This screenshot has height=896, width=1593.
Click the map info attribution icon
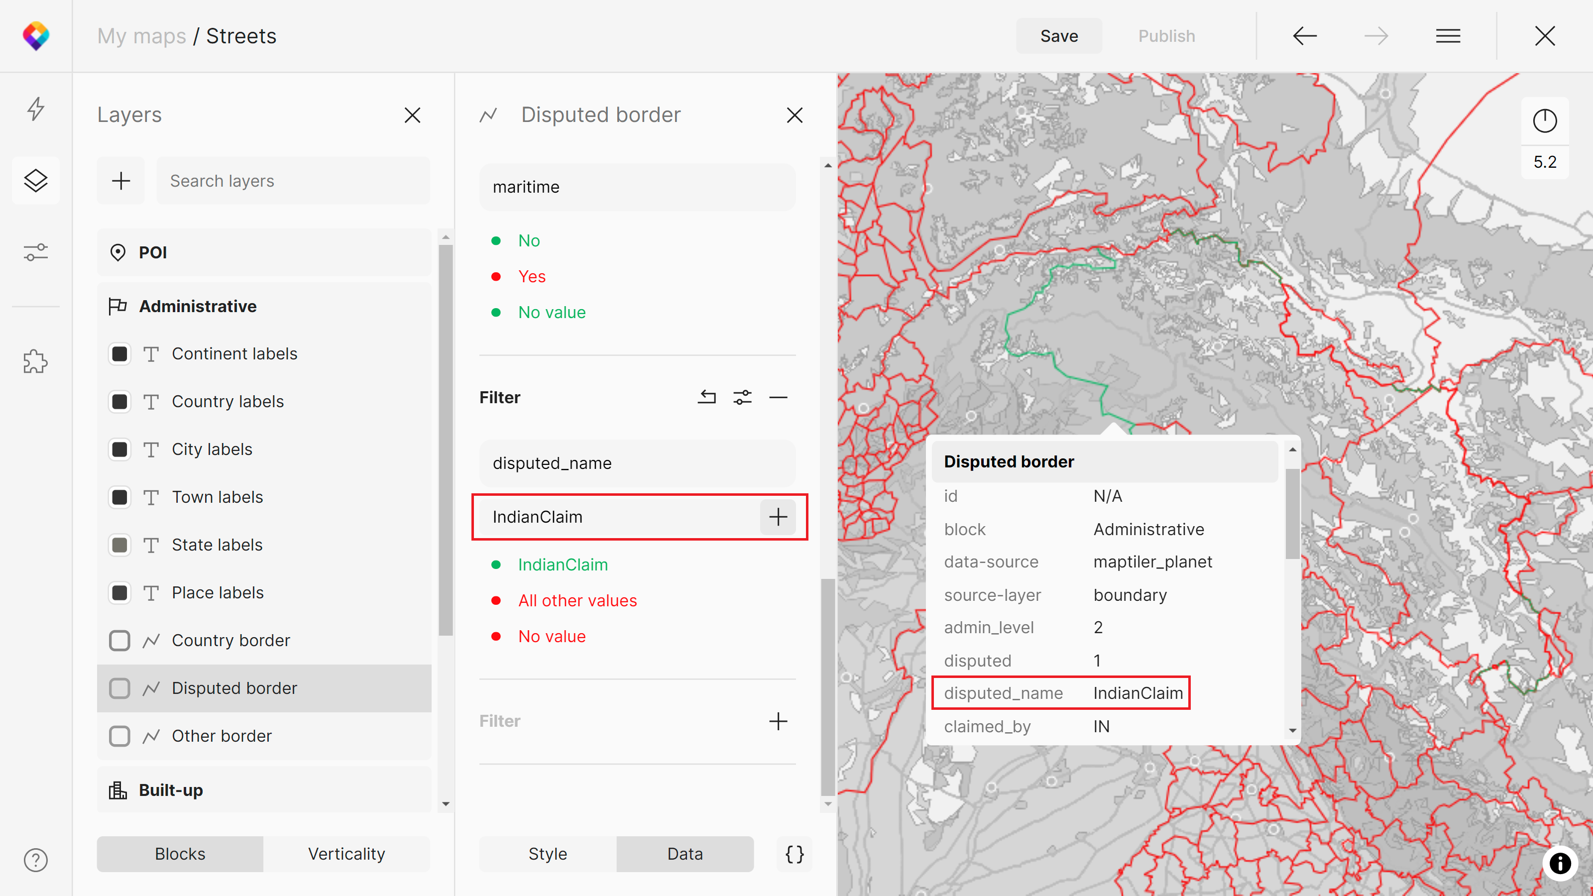coord(1560,863)
